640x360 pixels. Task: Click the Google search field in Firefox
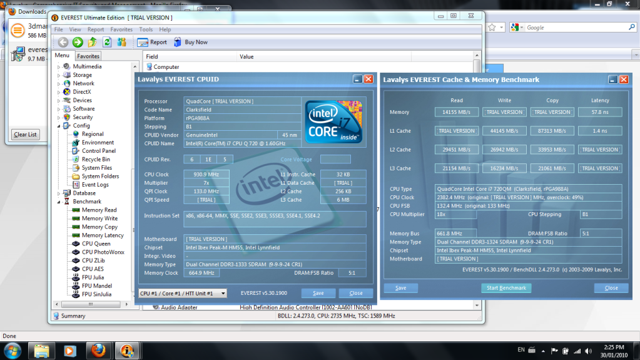click(x=576, y=28)
